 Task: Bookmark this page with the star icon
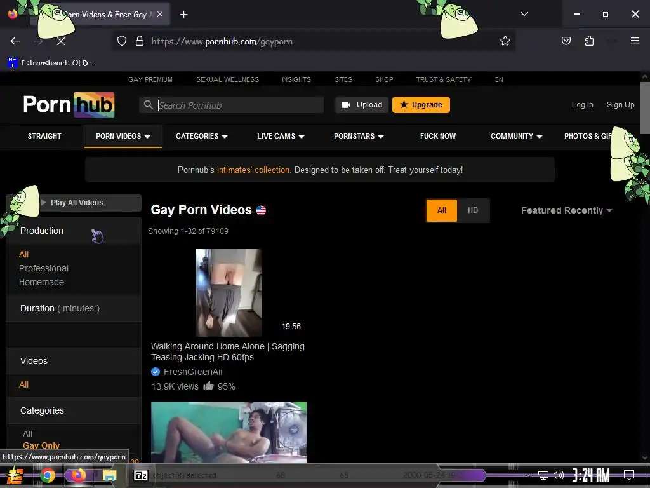coord(505,41)
